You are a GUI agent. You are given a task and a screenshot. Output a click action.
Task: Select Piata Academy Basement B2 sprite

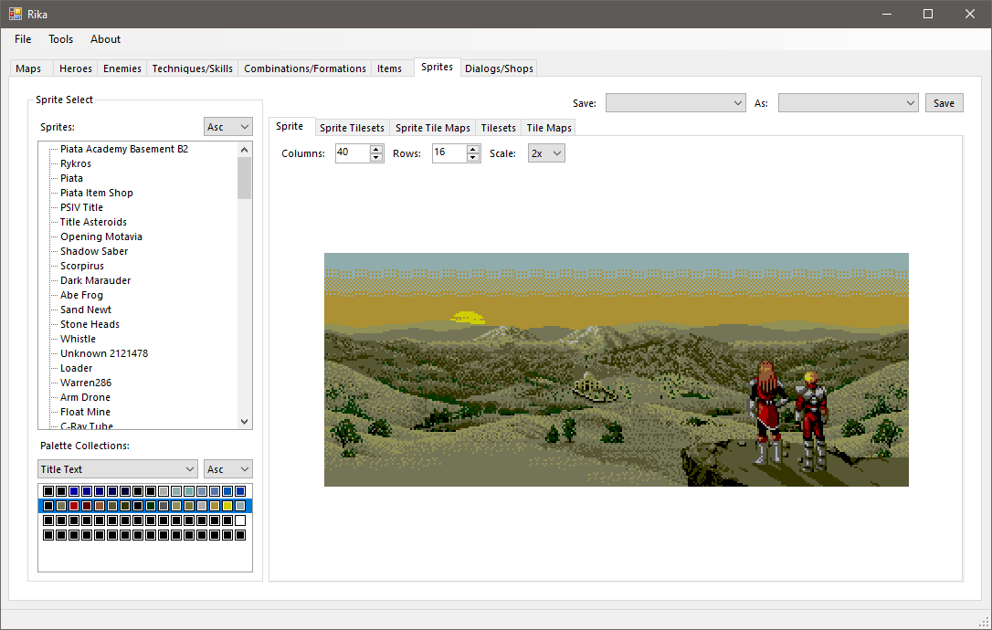tap(124, 149)
